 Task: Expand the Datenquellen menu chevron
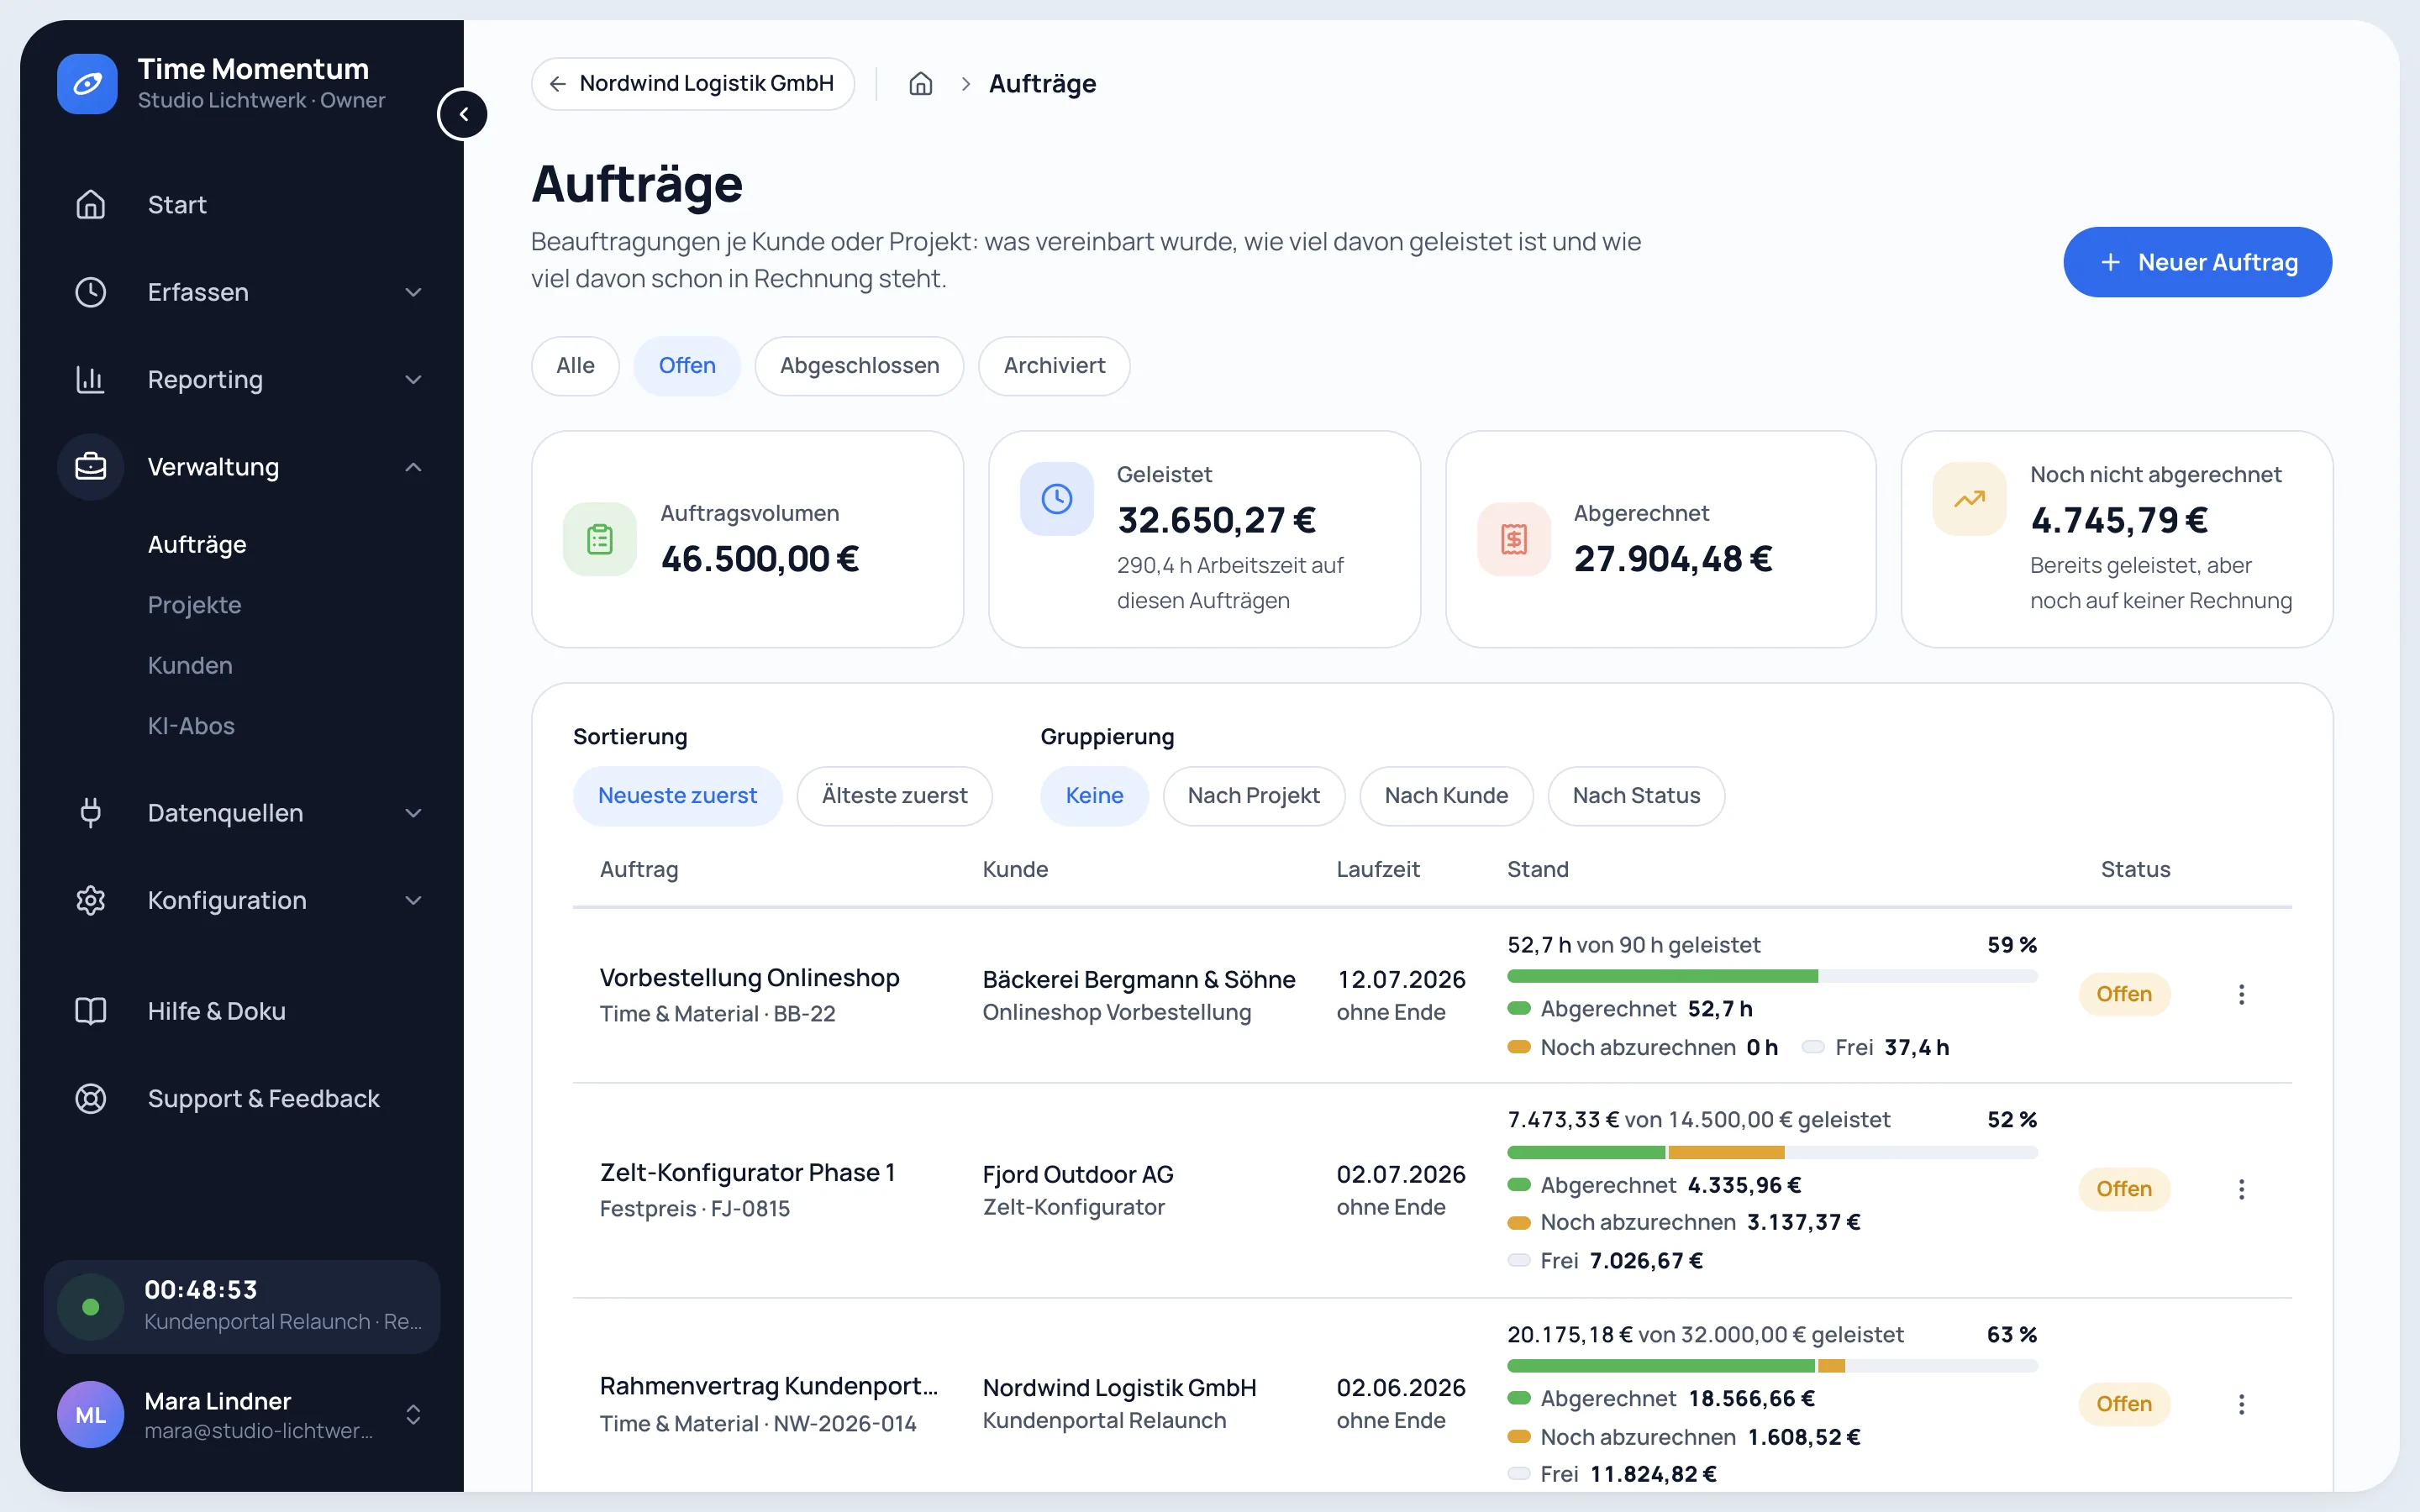(413, 813)
